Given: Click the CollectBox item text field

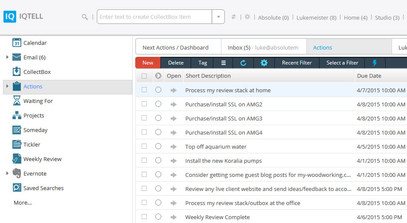Looking at the screenshot, I should (154, 17).
